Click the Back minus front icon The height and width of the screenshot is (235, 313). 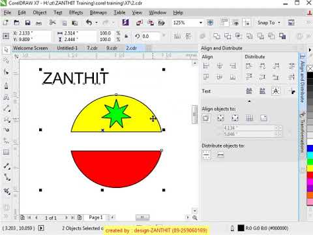click(271, 36)
